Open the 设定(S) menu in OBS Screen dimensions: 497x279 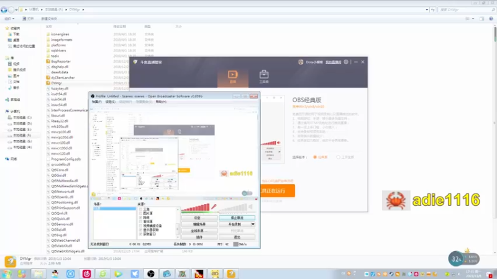coord(111,102)
